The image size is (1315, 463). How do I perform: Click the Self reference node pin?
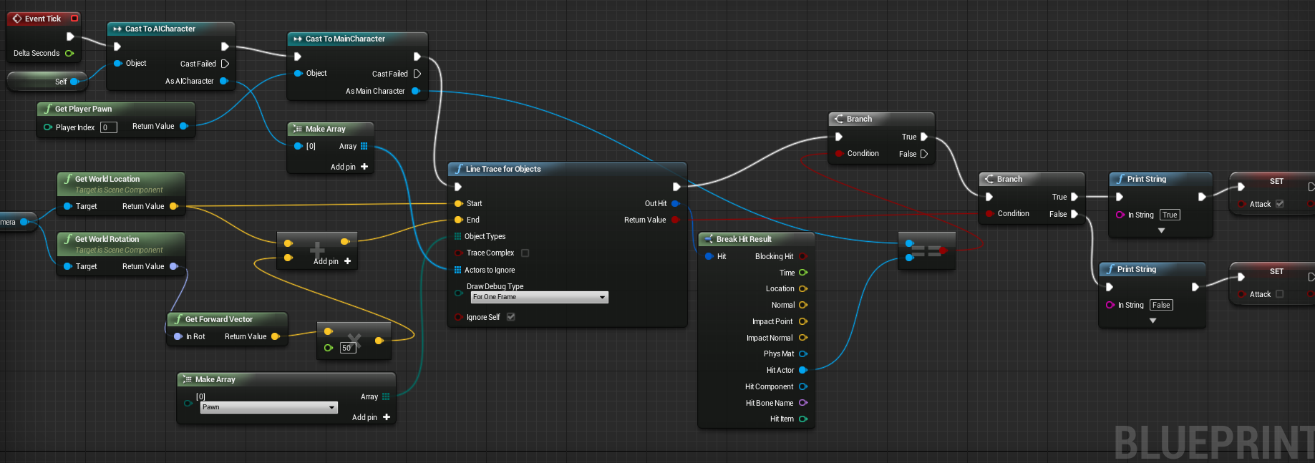(74, 82)
